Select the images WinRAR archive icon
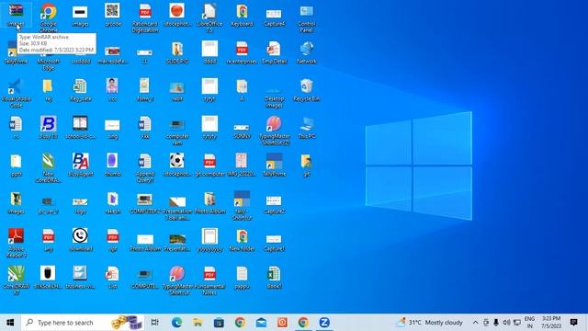Viewport: 588px width, 331px height. pyautogui.click(x=16, y=15)
